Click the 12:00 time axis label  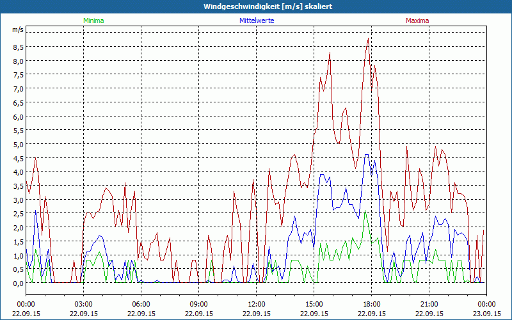[x=257, y=305]
